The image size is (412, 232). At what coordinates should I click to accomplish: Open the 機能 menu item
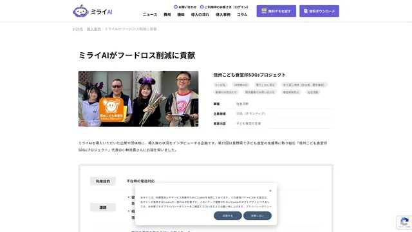click(x=181, y=15)
